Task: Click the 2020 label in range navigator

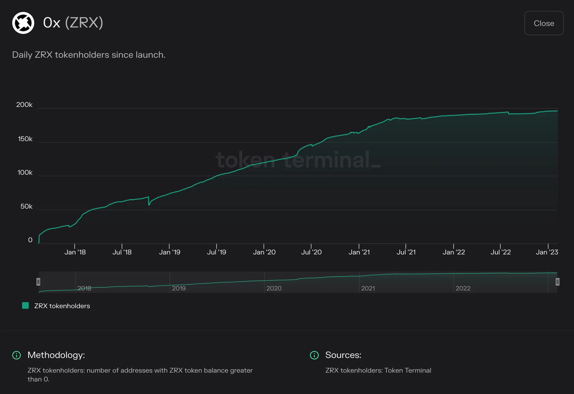Action: [274, 288]
